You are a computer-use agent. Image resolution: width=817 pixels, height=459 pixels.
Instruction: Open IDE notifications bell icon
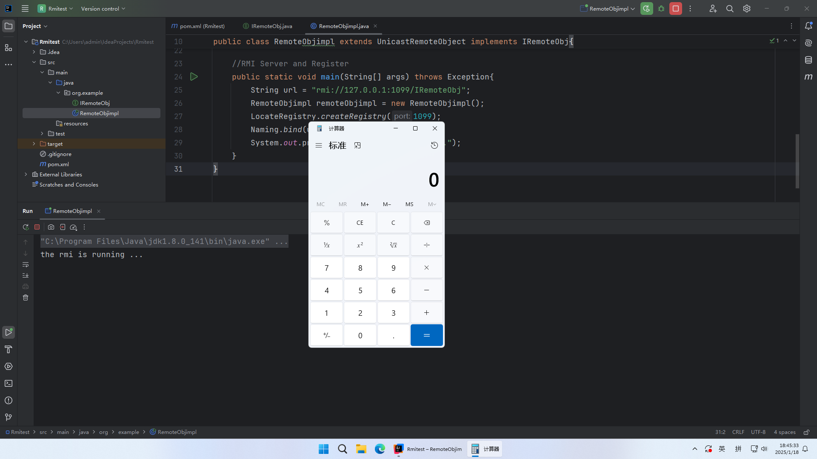808,26
